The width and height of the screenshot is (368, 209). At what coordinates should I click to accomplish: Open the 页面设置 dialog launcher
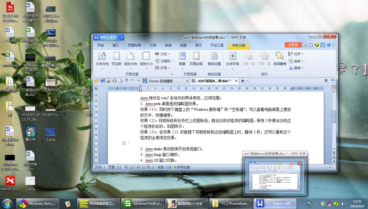(172, 74)
